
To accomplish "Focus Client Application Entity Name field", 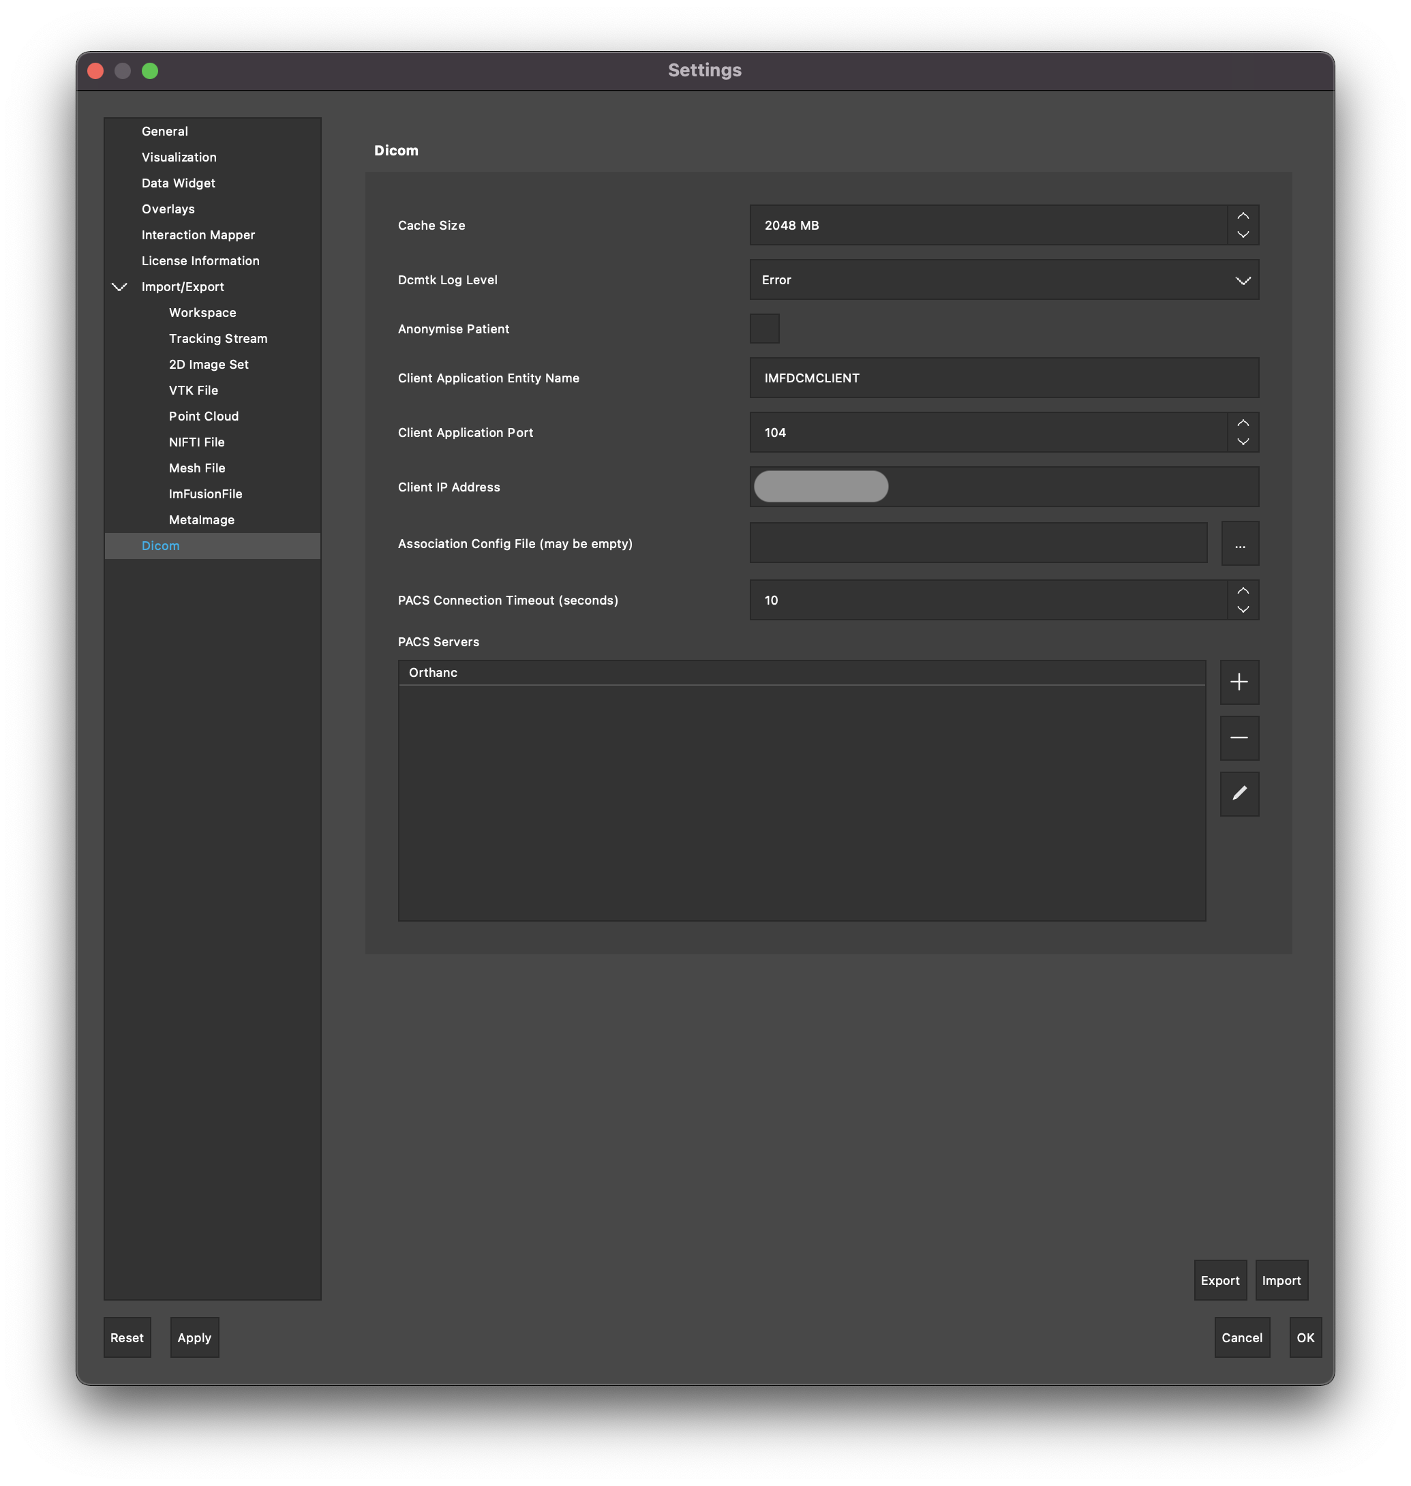I will pos(1004,378).
